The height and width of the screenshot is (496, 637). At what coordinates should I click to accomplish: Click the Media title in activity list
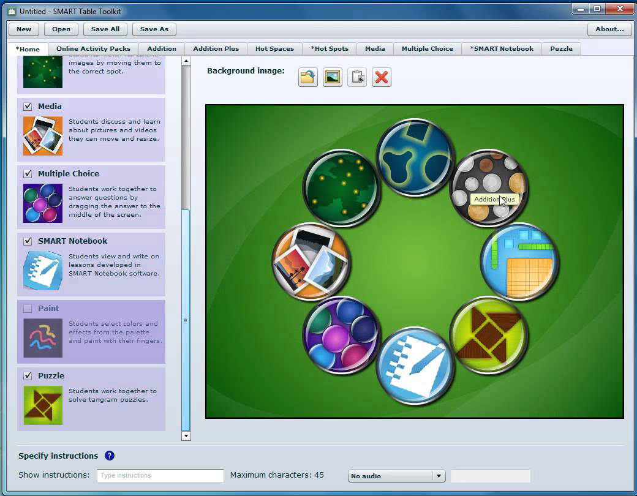coord(50,106)
